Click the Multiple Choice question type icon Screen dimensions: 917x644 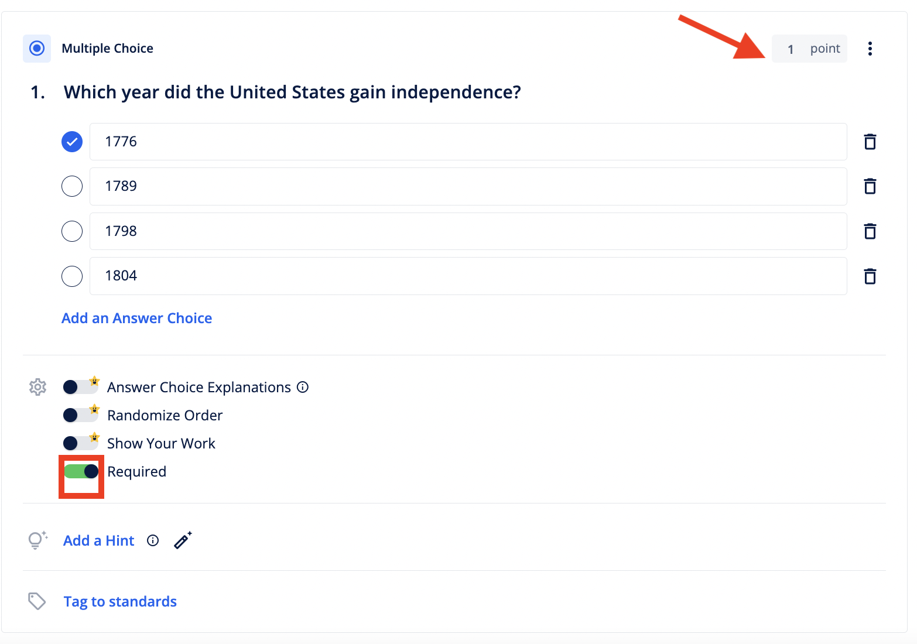pos(37,48)
